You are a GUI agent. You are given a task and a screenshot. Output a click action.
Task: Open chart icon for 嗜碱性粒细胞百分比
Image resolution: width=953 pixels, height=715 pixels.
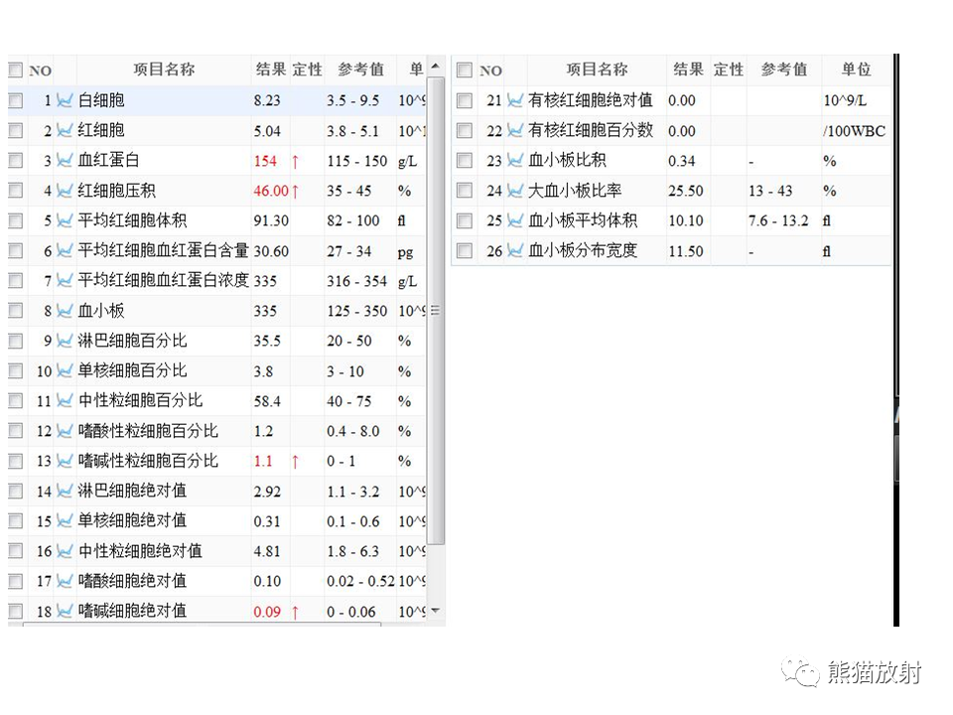coord(65,461)
